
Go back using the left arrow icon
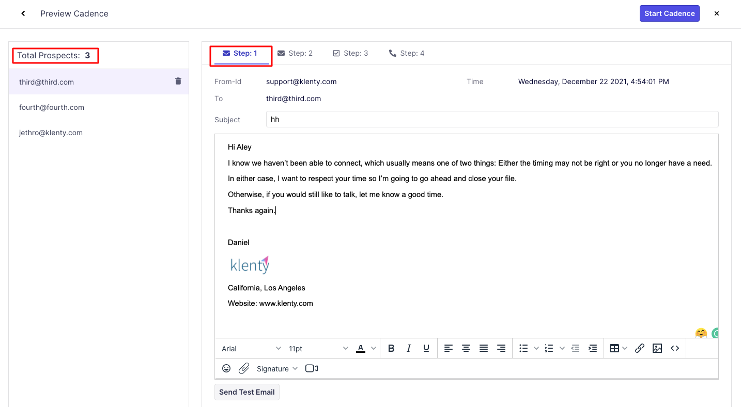(x=23, y=13)
